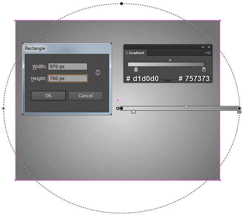Screen dimensions: 245x215
Task: Select the right gradient stop in Gradient panel
Action: click(204, 70)
